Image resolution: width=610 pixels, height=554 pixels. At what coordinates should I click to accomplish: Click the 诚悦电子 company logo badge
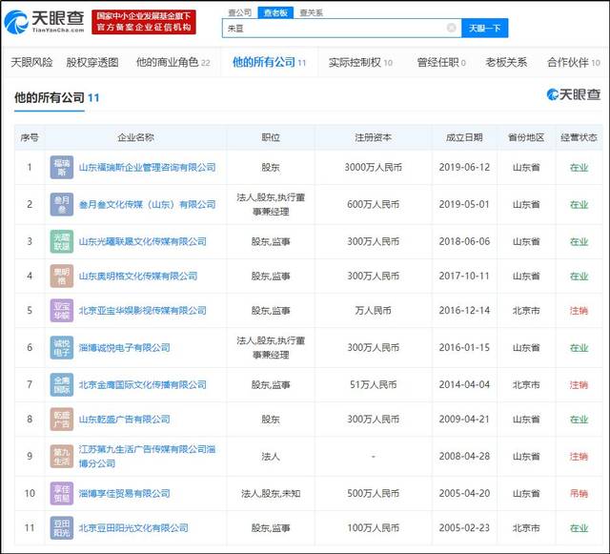[61, 348]
